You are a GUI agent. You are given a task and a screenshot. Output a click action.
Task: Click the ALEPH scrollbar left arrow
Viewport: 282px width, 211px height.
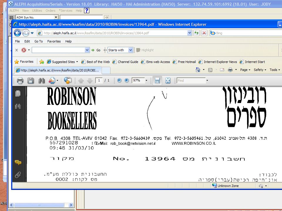point(12,205)
